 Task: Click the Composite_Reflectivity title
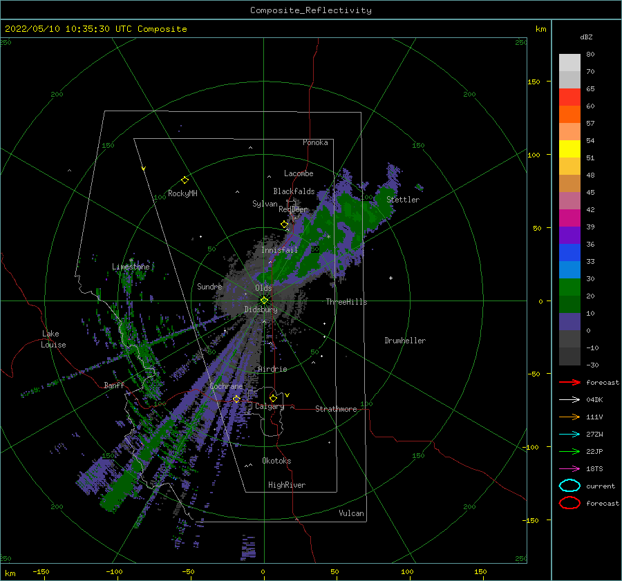[x=310, y=10]
